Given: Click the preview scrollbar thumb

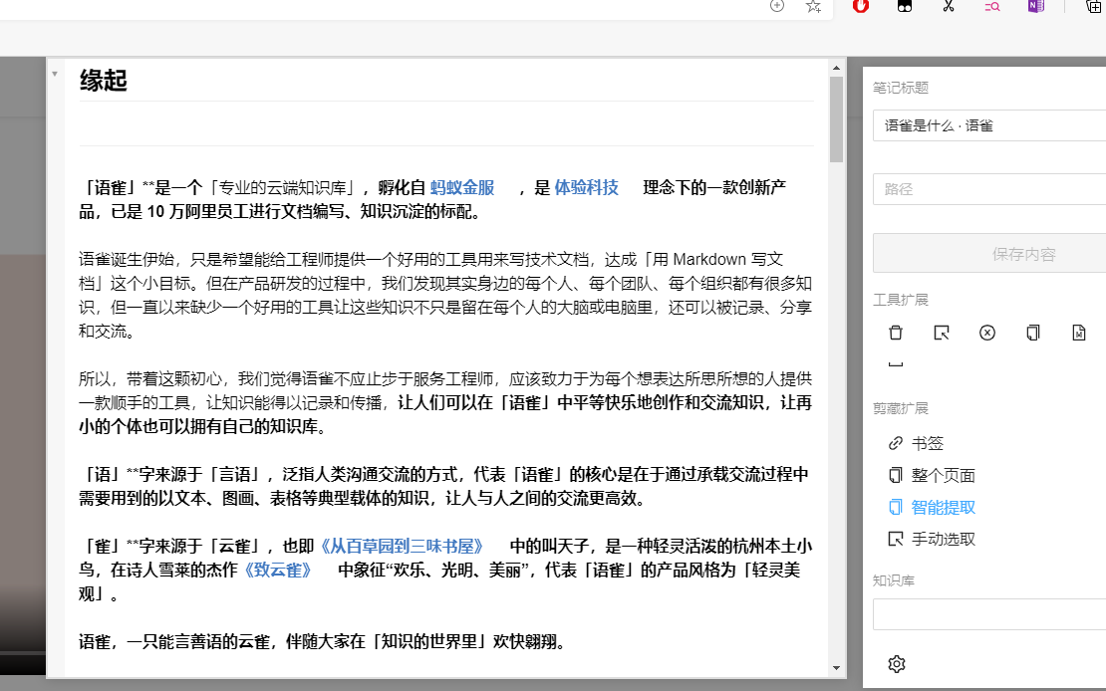Looking at the screenshot, I should [x=837, y=119].
